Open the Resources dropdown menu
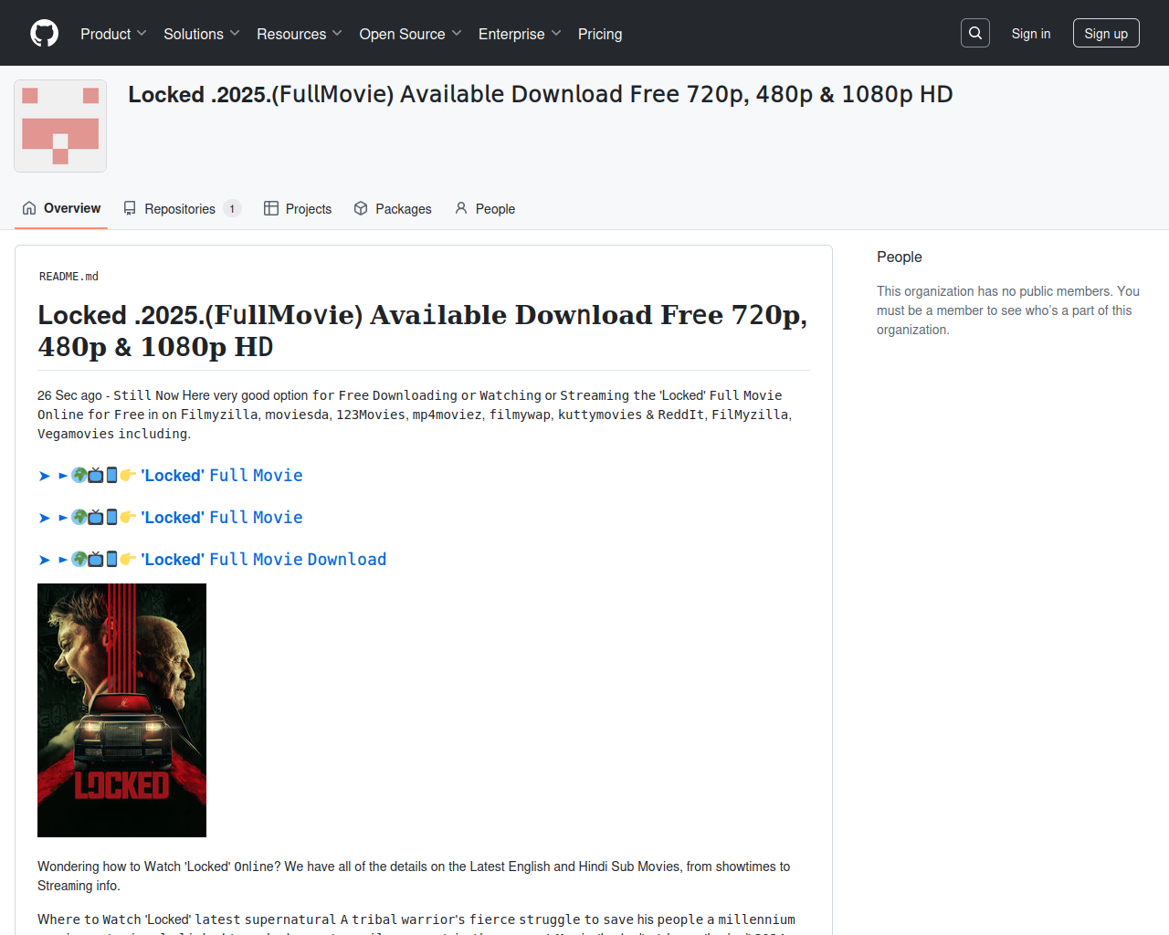 300,34
